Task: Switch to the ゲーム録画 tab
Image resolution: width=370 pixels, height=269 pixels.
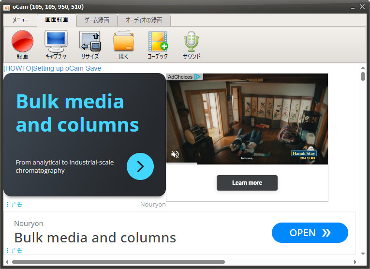Action: coord(97,20)
